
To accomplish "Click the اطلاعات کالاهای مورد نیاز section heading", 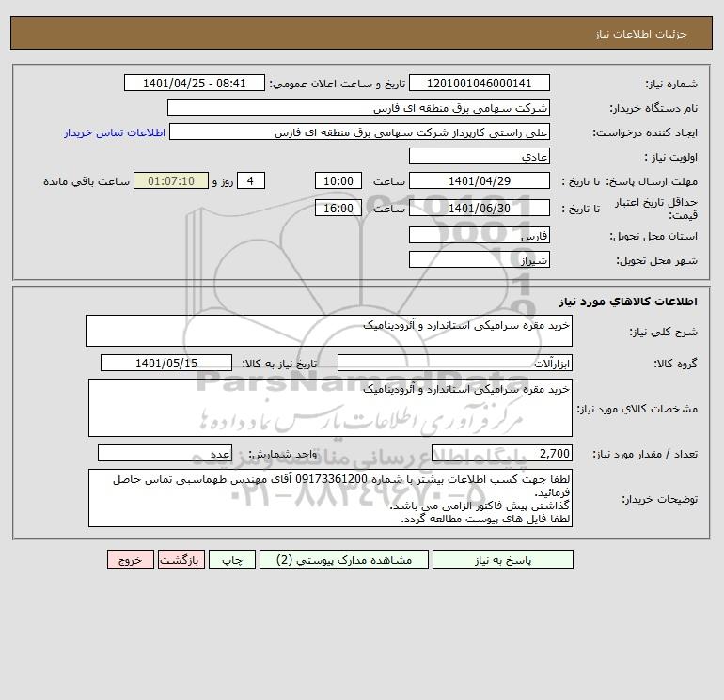I will tap(628, 302).
